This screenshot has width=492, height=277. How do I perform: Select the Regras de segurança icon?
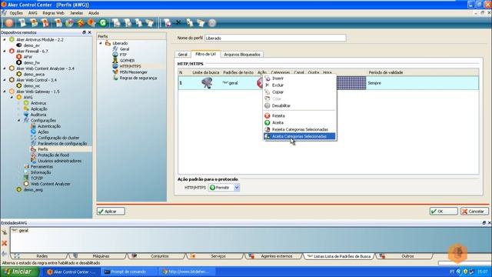(x=115, y=78)
